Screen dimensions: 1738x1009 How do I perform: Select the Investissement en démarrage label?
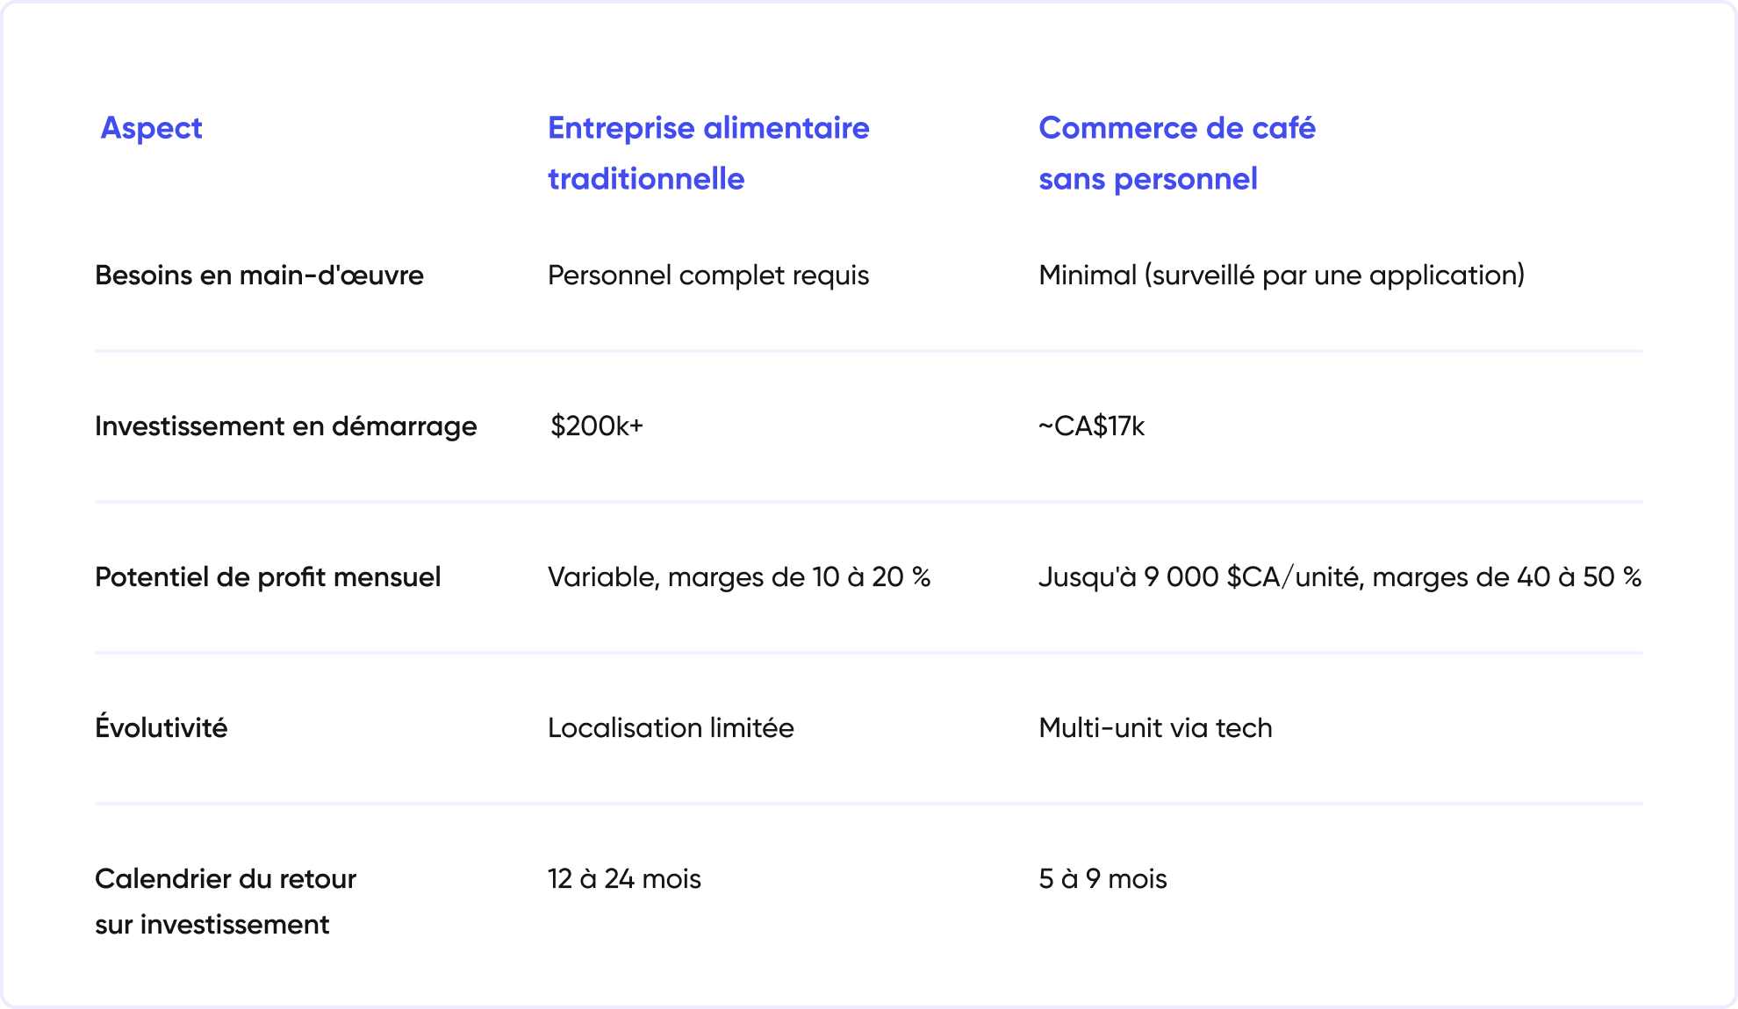point(285,426)
